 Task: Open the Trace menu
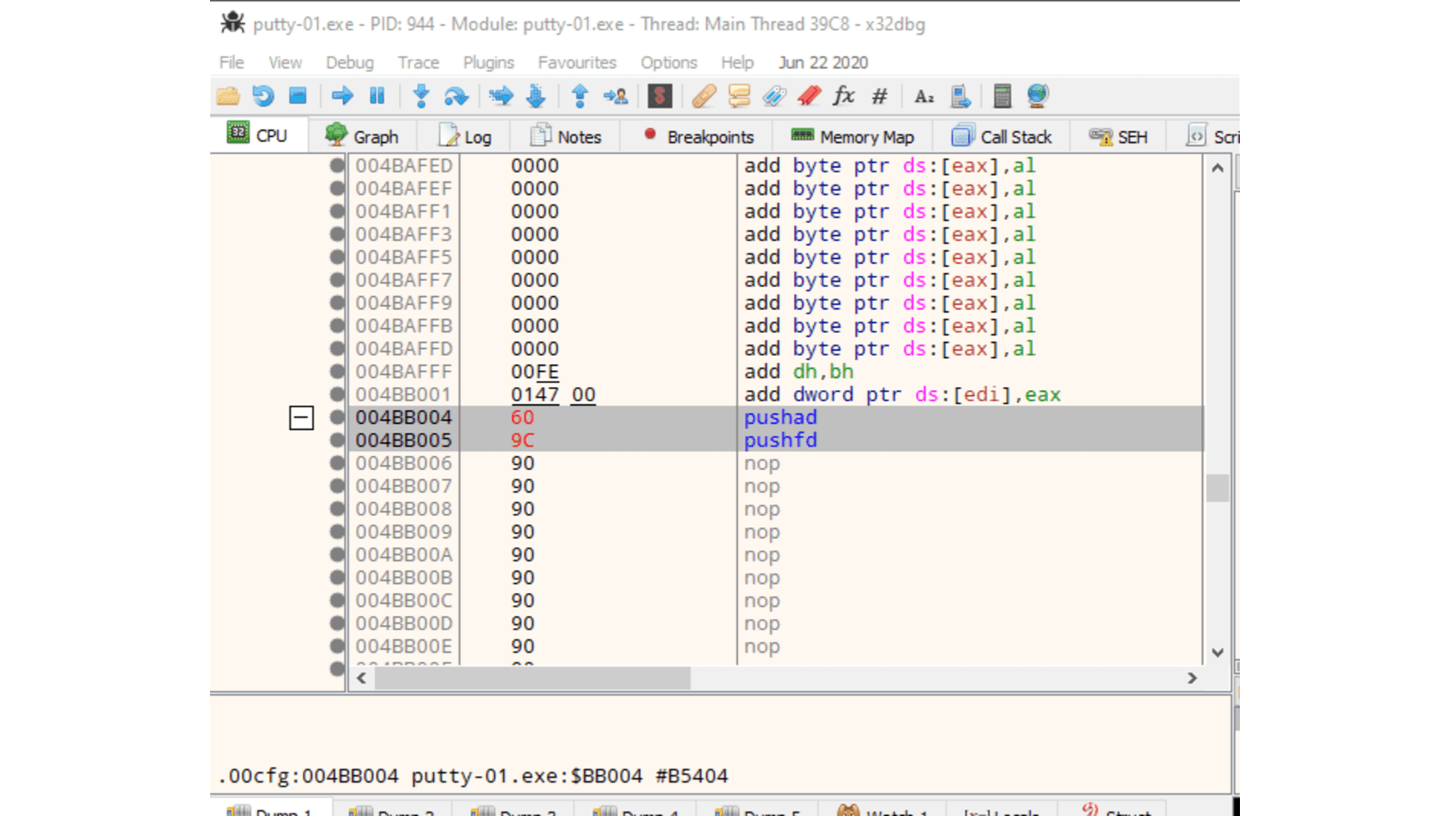[x=418, y=62]
